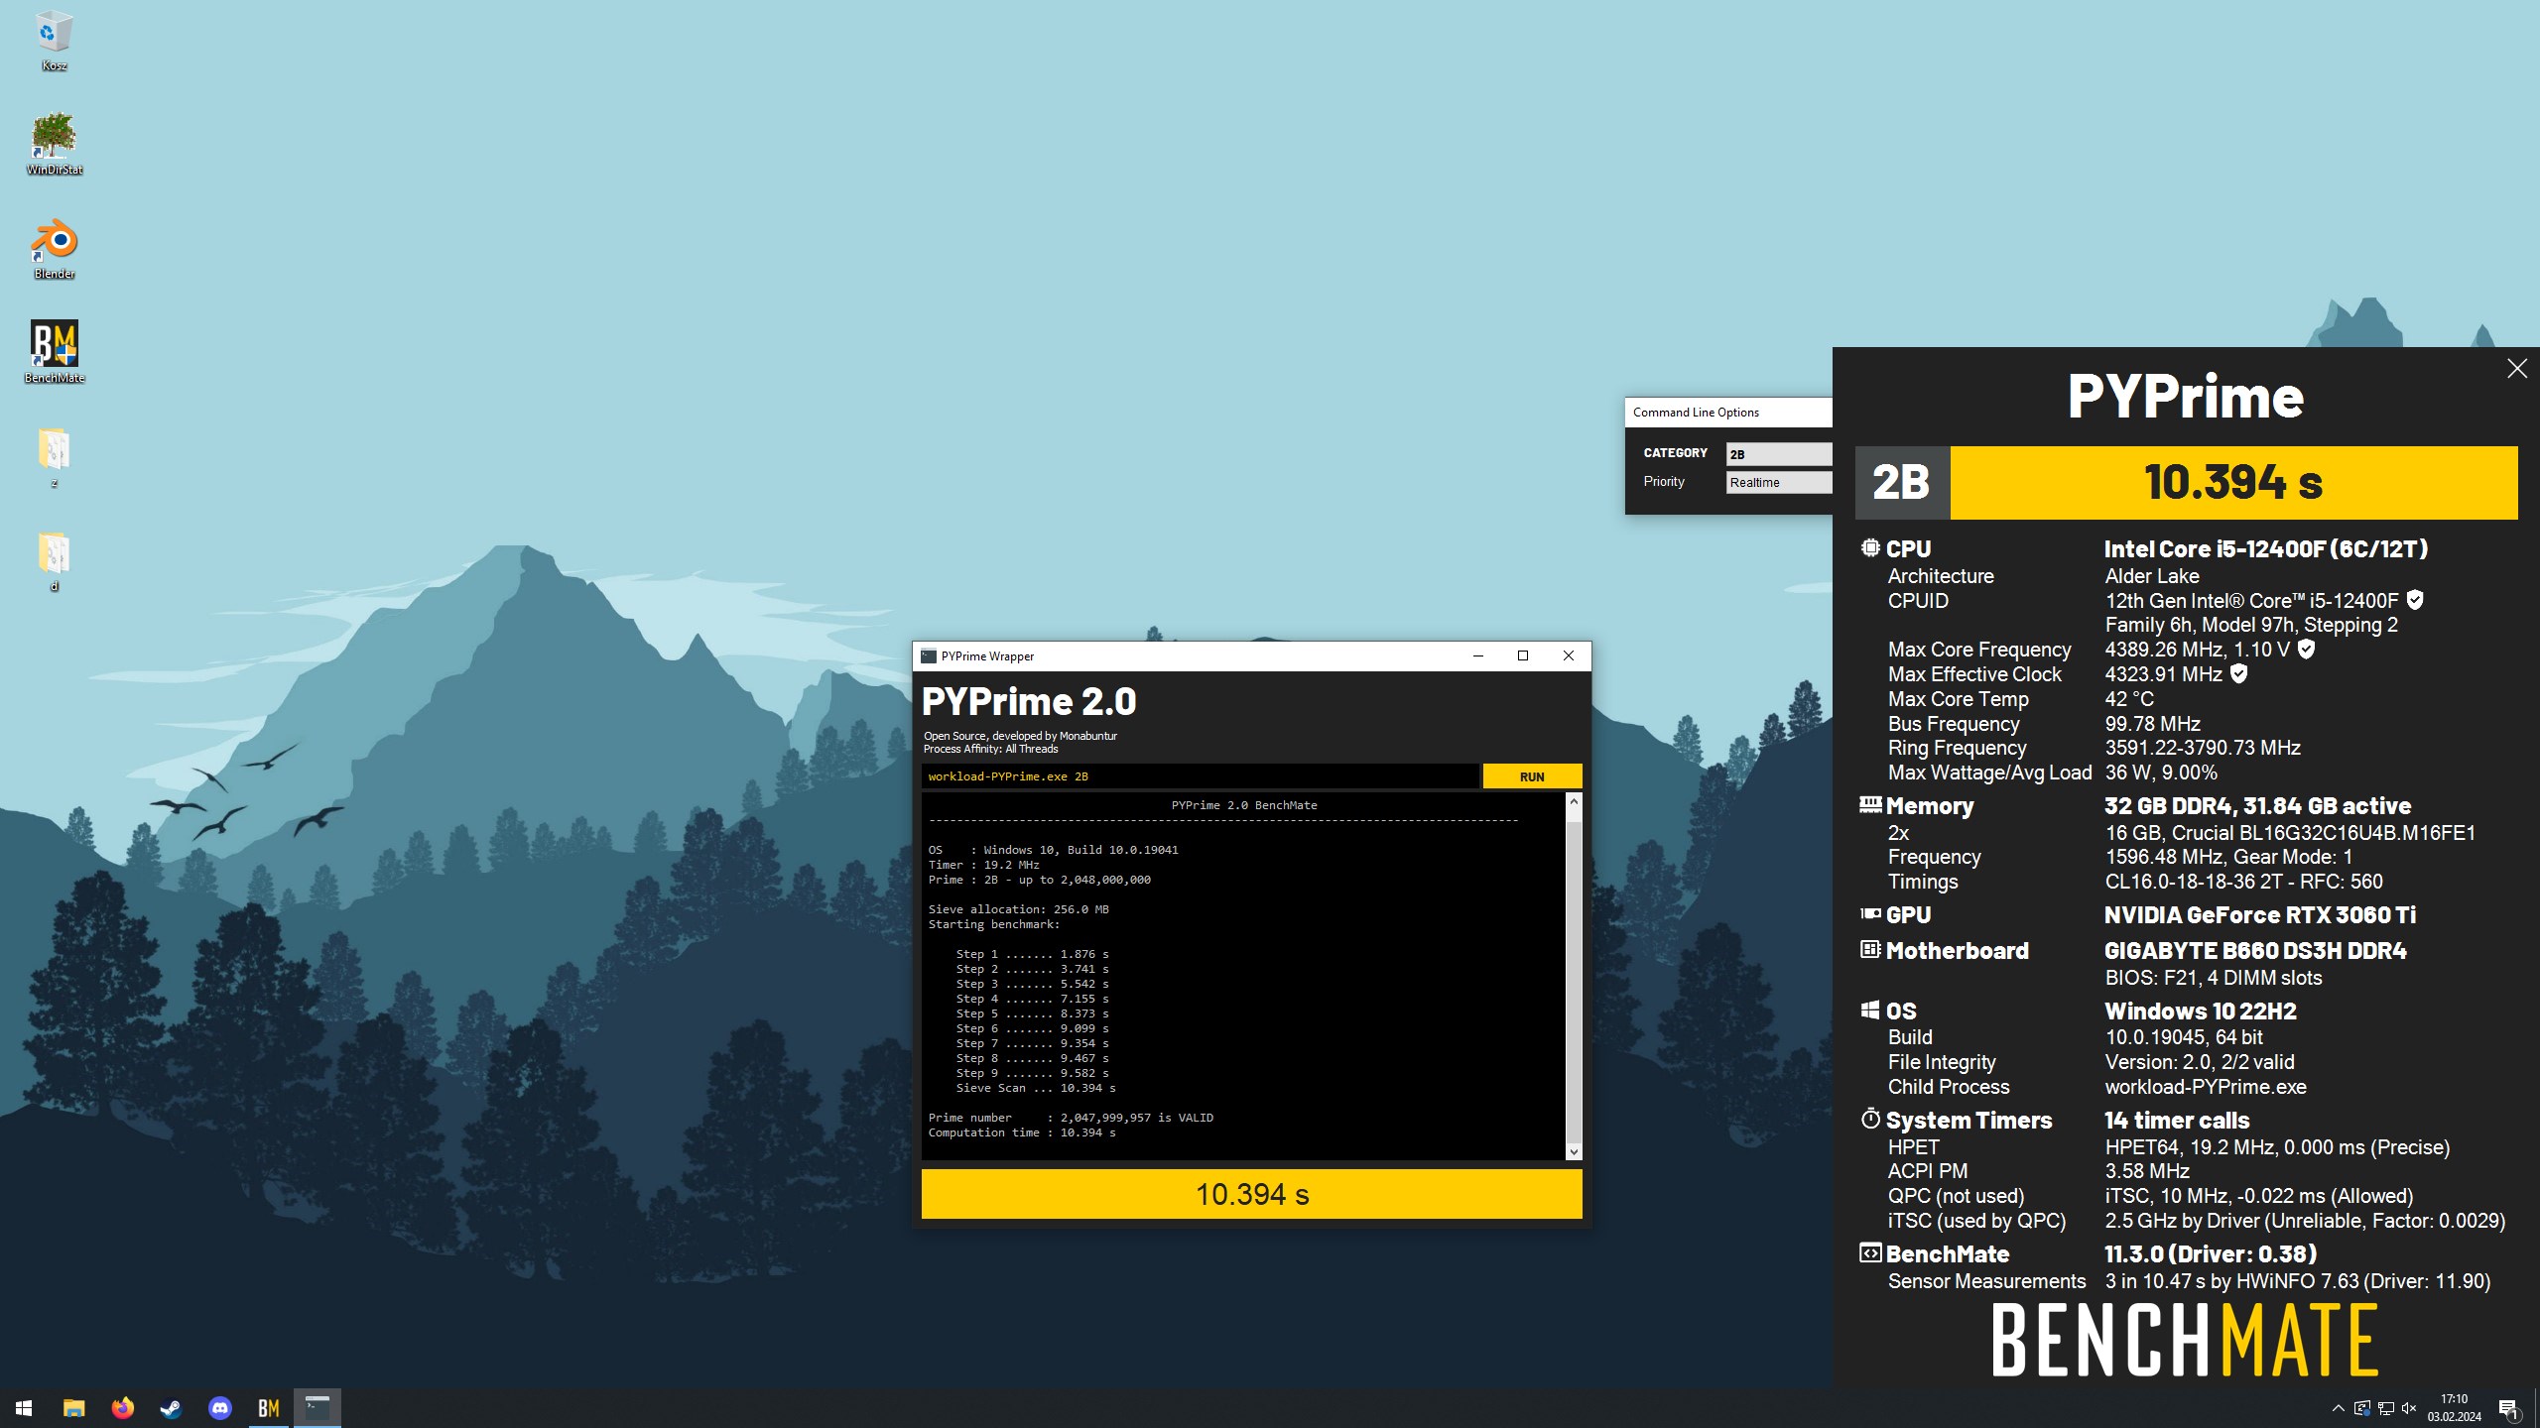The image size is (2540, 1428).
Task: Click the CPUID verified shield icon
Action: click(2415, 599)
